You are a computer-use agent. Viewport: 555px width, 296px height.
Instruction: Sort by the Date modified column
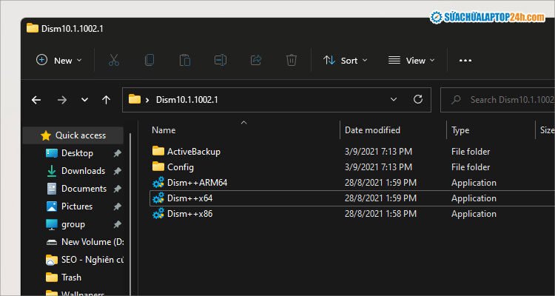tap(372, 130)
